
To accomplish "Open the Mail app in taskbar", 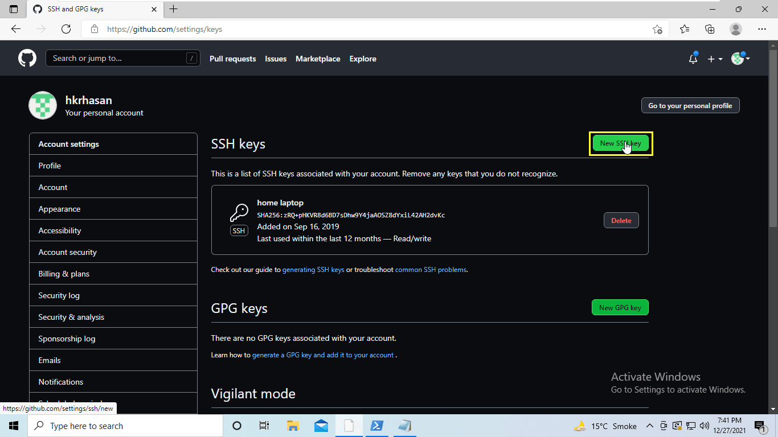I will click(321, 426).
